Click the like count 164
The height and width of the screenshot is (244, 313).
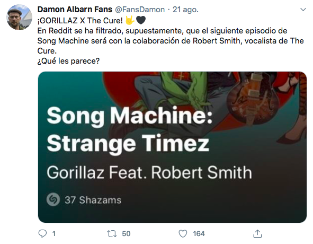click(x=199, y=233)
